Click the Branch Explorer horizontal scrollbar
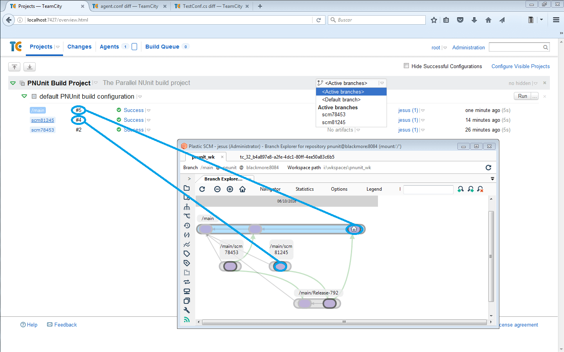 pos(344,322)
